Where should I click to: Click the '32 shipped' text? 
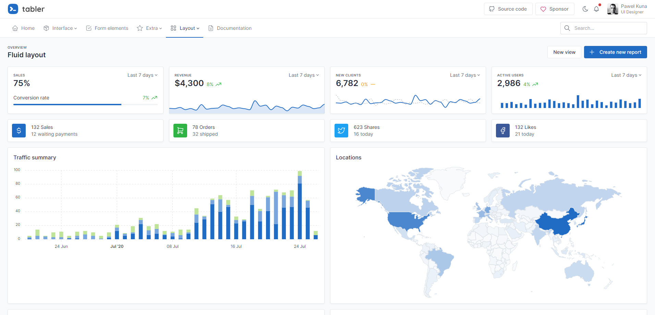(205, 134)
